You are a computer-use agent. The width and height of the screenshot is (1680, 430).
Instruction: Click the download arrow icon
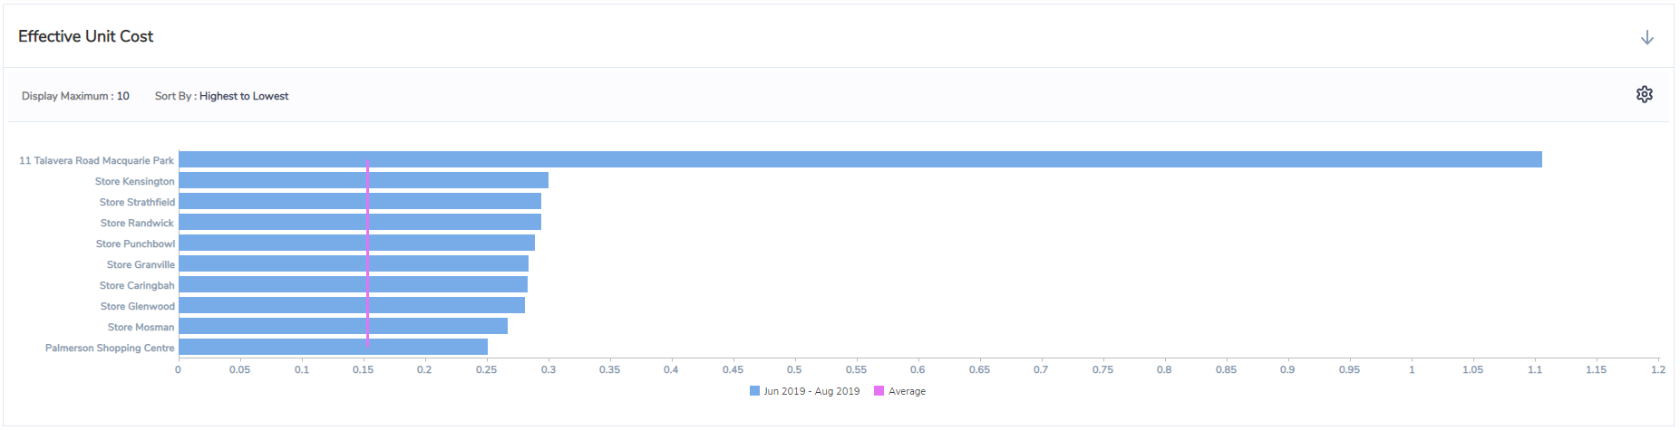point(1647,37)
